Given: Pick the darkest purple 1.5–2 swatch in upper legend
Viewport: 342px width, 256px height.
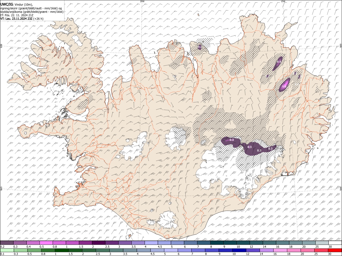Looking at the screenshot, I should pyautogui.click(x=99, y=243).
